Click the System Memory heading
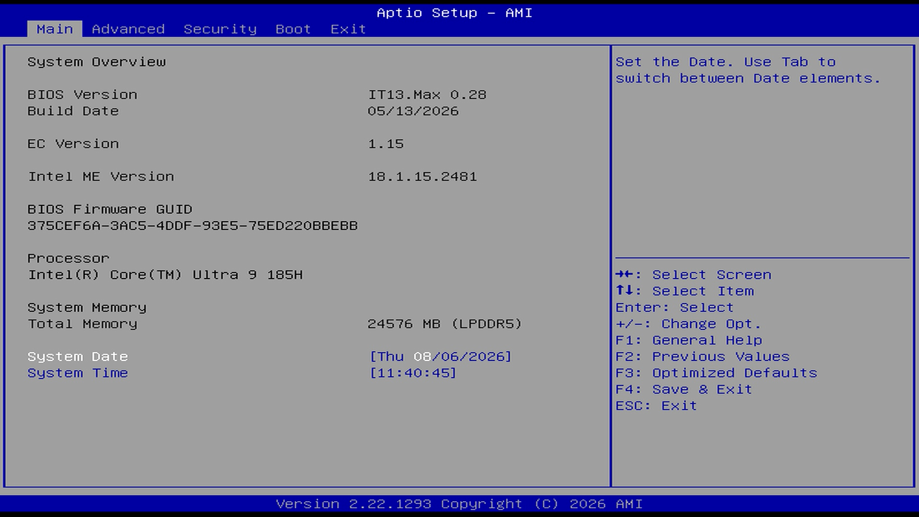 87,307
